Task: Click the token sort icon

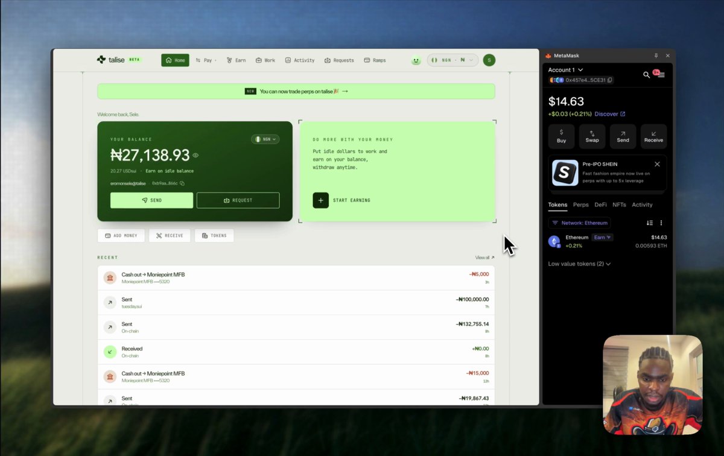Action: pyautogui.click(x=650, y=223)
